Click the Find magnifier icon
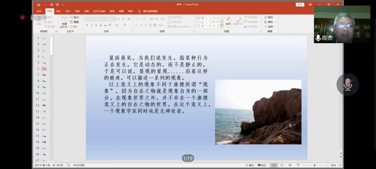This screenshot has width=376, height=169. (266, 17)
